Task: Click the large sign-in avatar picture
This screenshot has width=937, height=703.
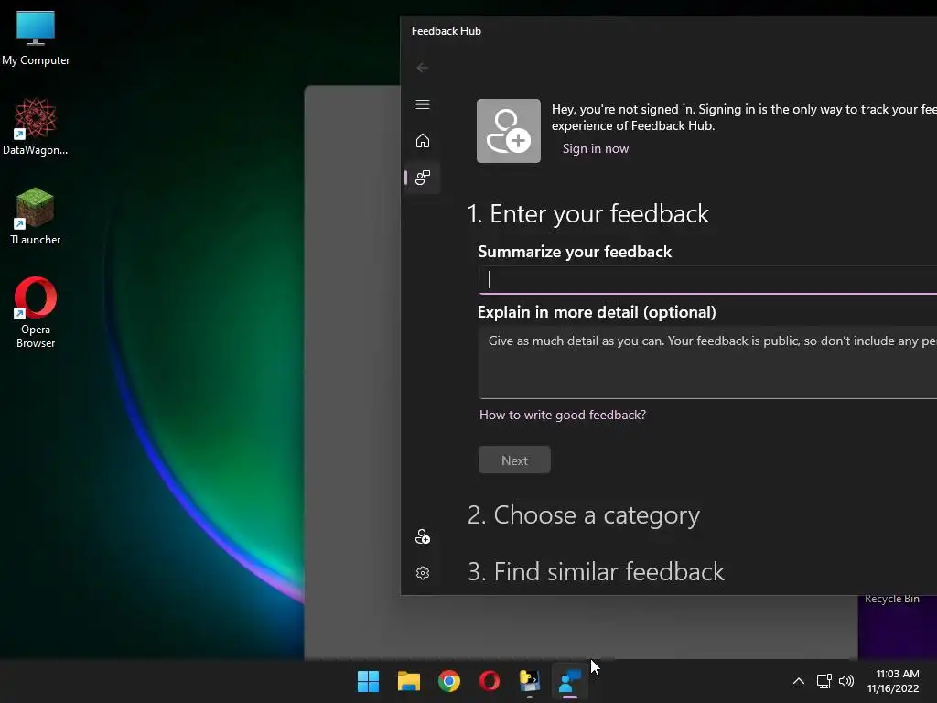Action: [509, 131]
